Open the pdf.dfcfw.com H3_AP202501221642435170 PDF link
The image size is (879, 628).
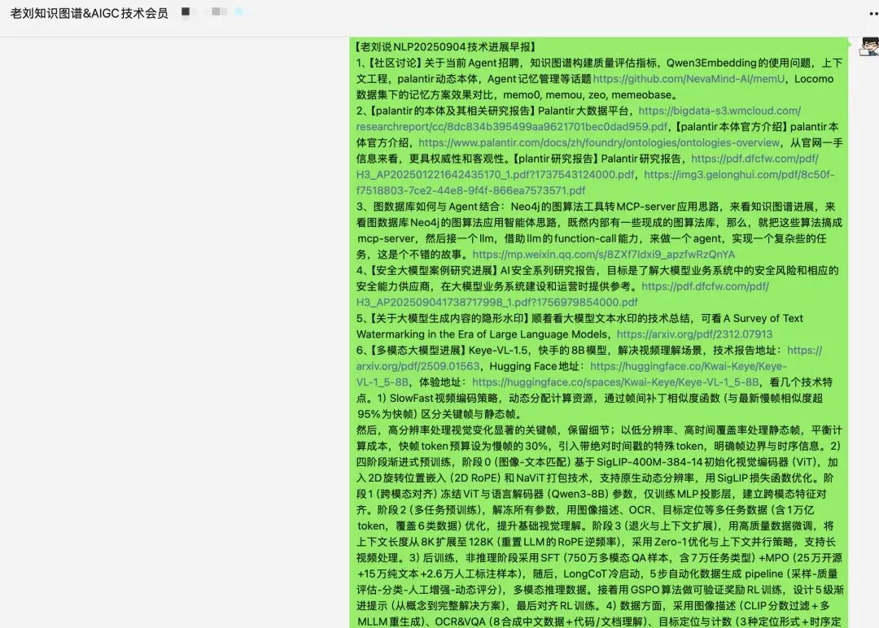click(x=587, y=167)
